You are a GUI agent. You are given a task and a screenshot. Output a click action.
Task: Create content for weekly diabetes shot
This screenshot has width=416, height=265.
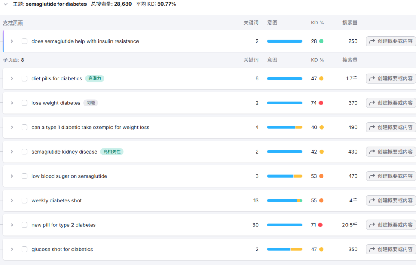tap(391, 200)
